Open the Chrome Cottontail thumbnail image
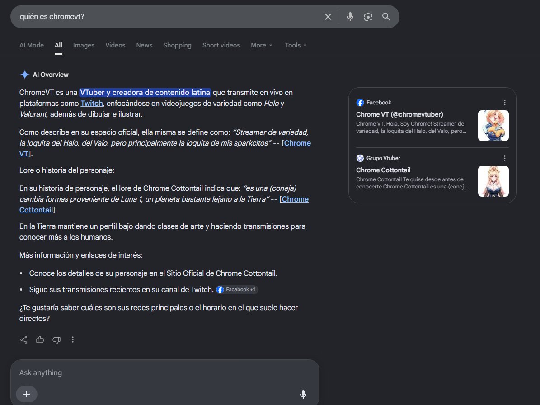This screenshot has width=540, height=405. click(x=493, y=181)
